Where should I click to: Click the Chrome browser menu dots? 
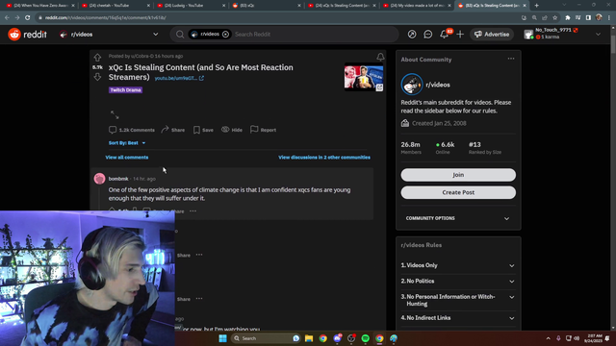click(609, 17)
